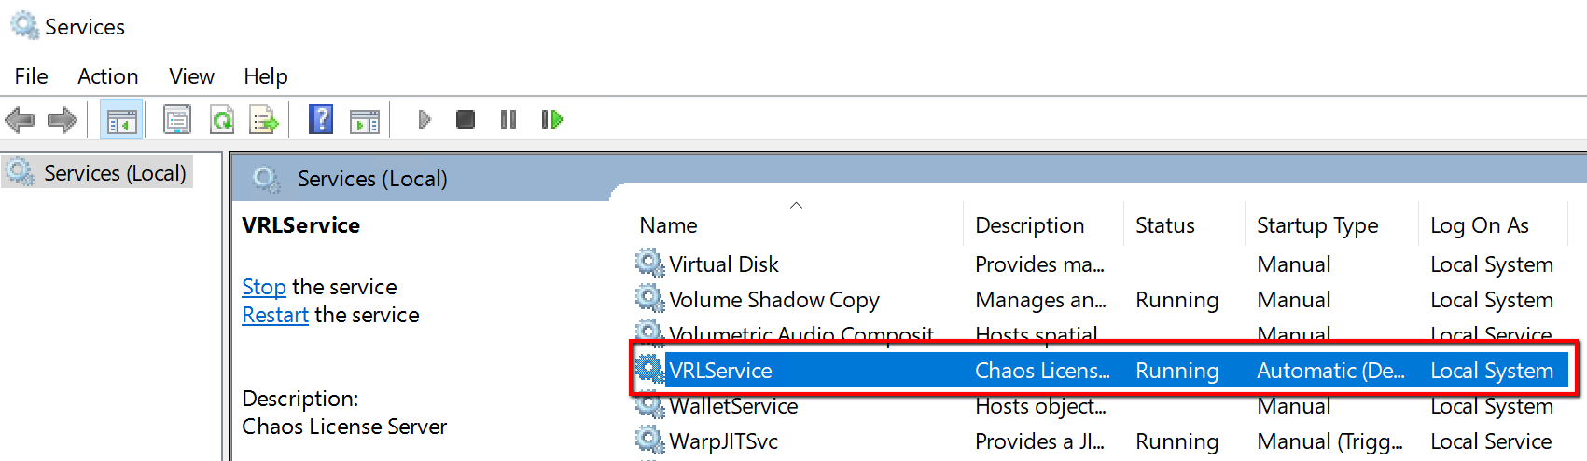This screenshot has width=1587, height=461.
Task: Click the Export List toolbar icon
Action: (264, 120)
